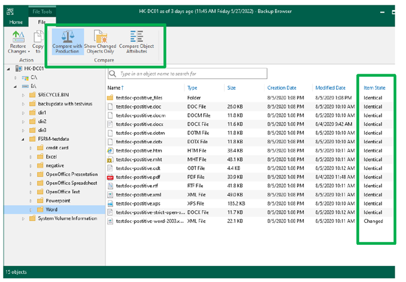
Task: Expand the credit card folder node
Action: click(31, 148)
